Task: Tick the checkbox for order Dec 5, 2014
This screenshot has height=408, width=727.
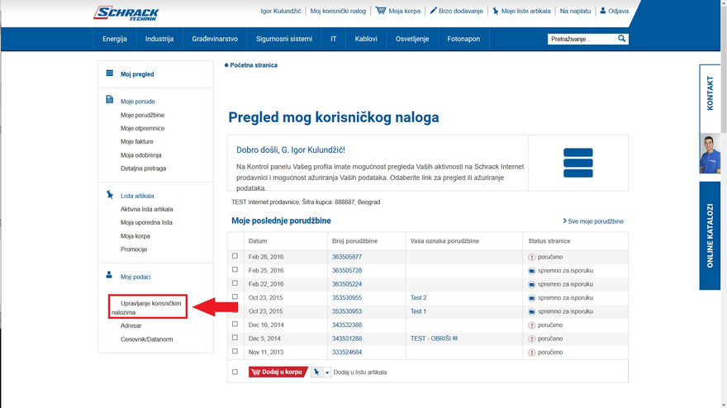Action: coord(235,338)
